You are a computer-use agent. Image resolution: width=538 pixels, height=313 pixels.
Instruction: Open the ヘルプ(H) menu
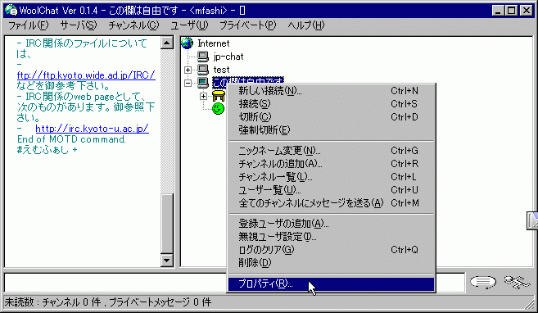pyautogui.click(x=306, y=25)
